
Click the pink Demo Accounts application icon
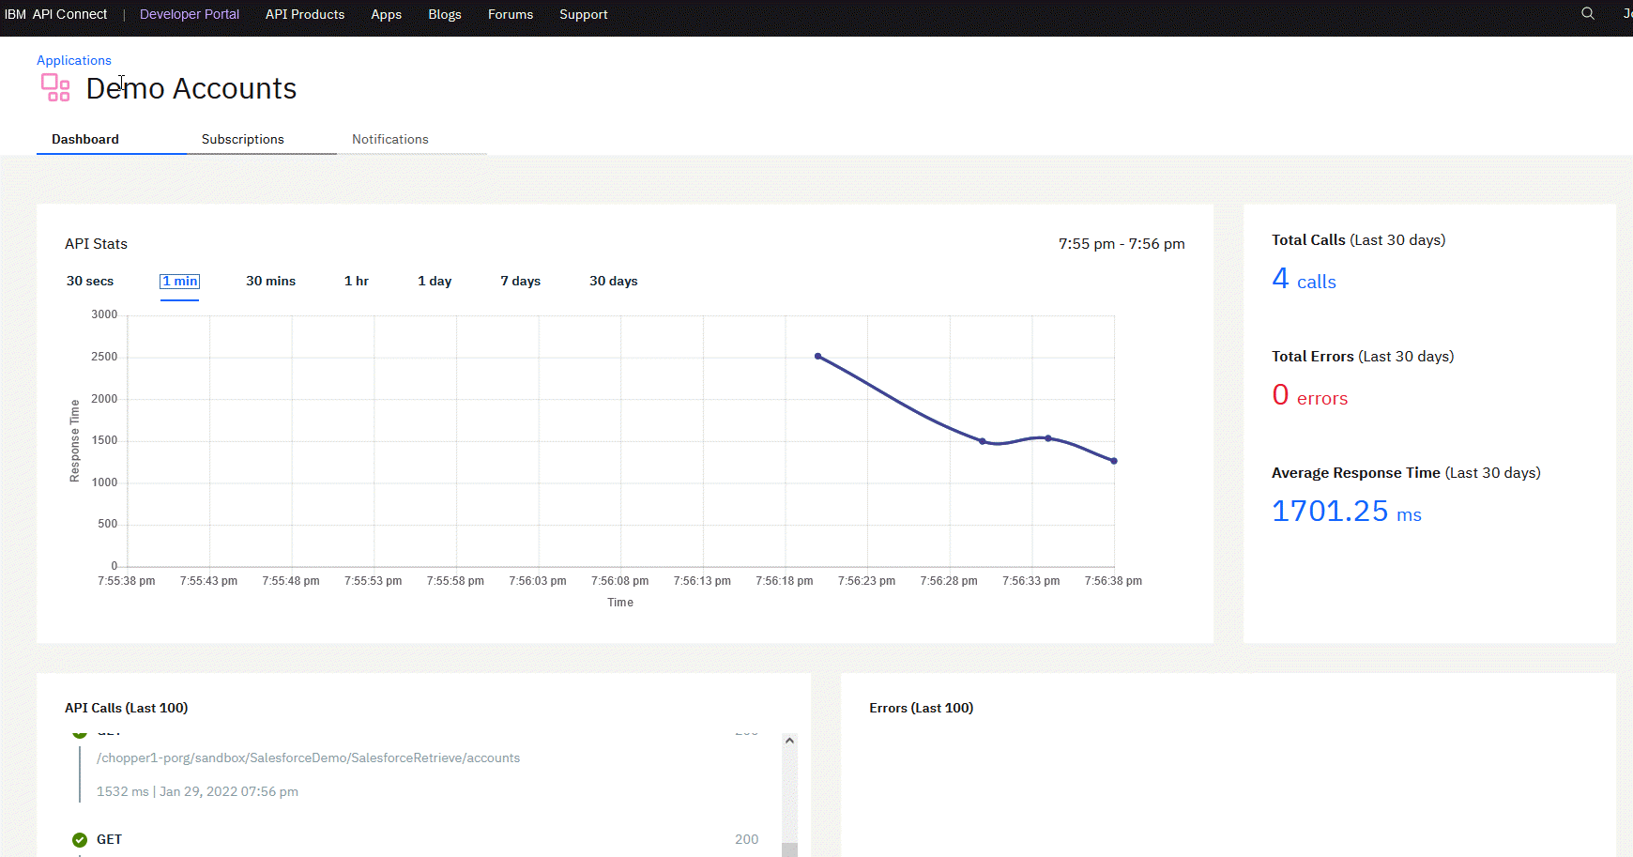point(55,87)
